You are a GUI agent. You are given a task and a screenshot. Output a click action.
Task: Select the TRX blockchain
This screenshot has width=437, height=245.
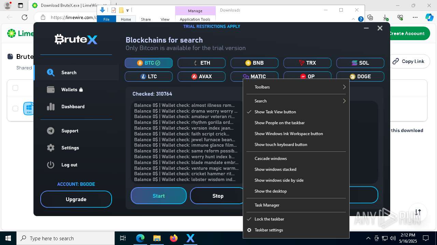tap(307, 63)
